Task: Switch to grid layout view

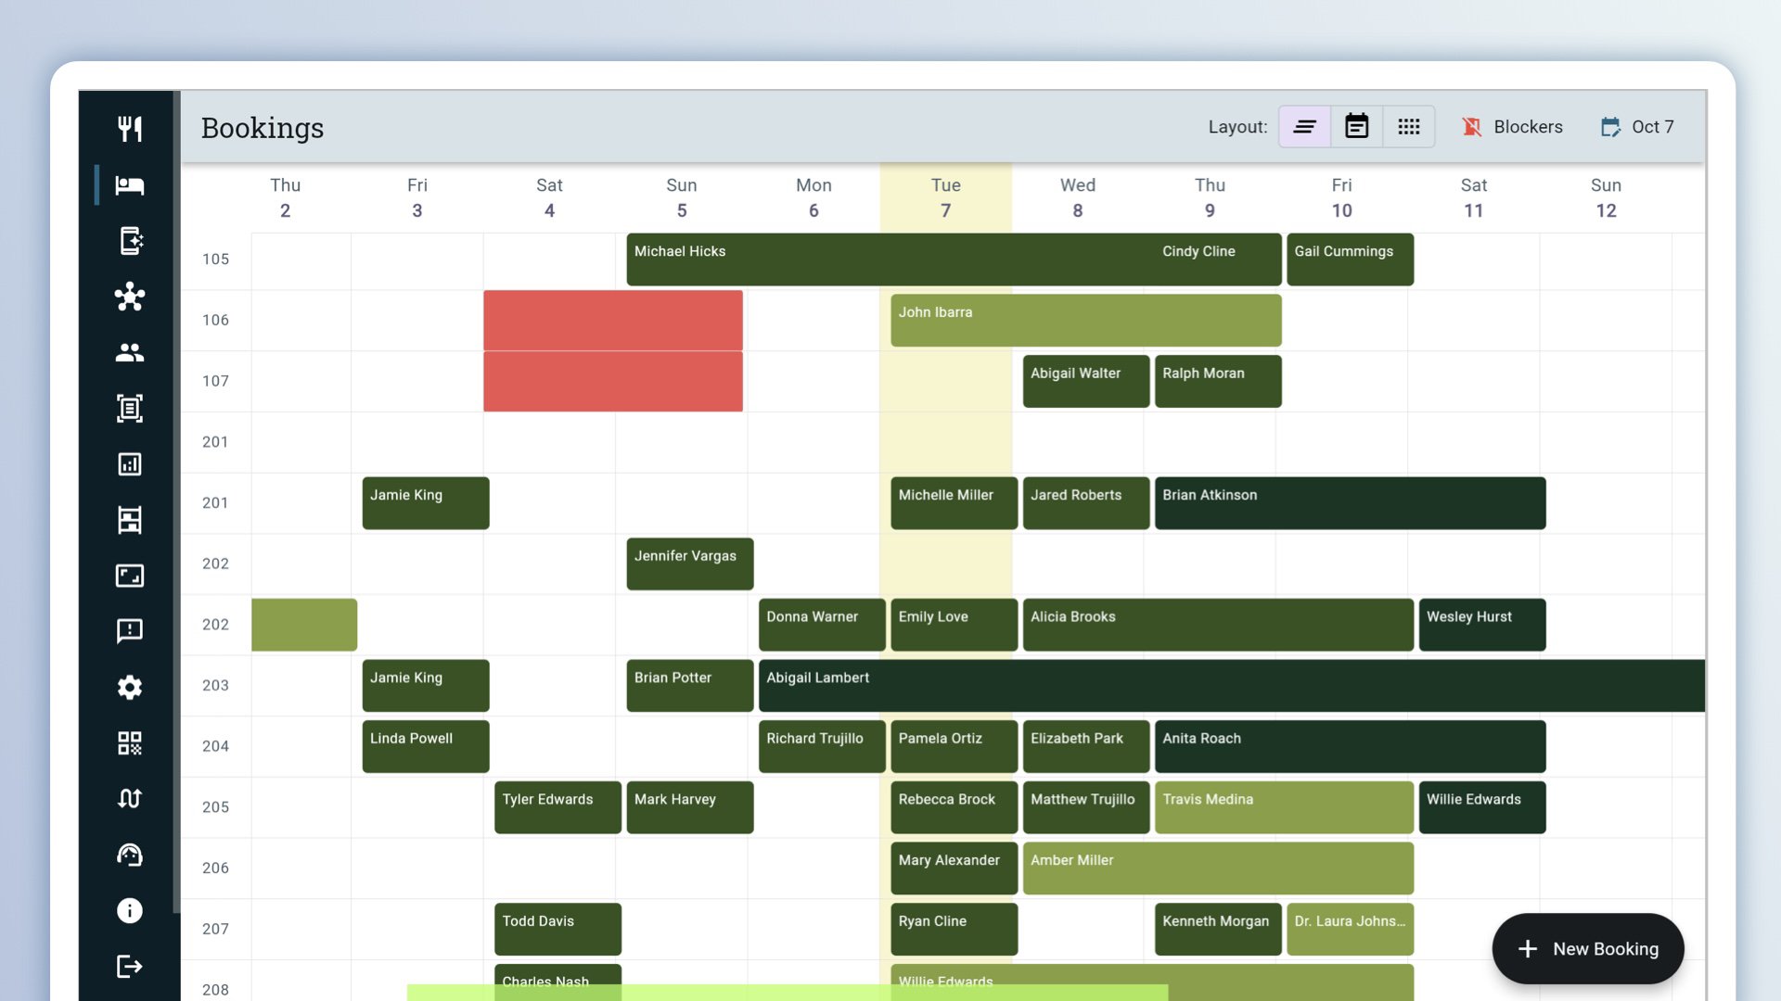Action: coord(1408,127)
